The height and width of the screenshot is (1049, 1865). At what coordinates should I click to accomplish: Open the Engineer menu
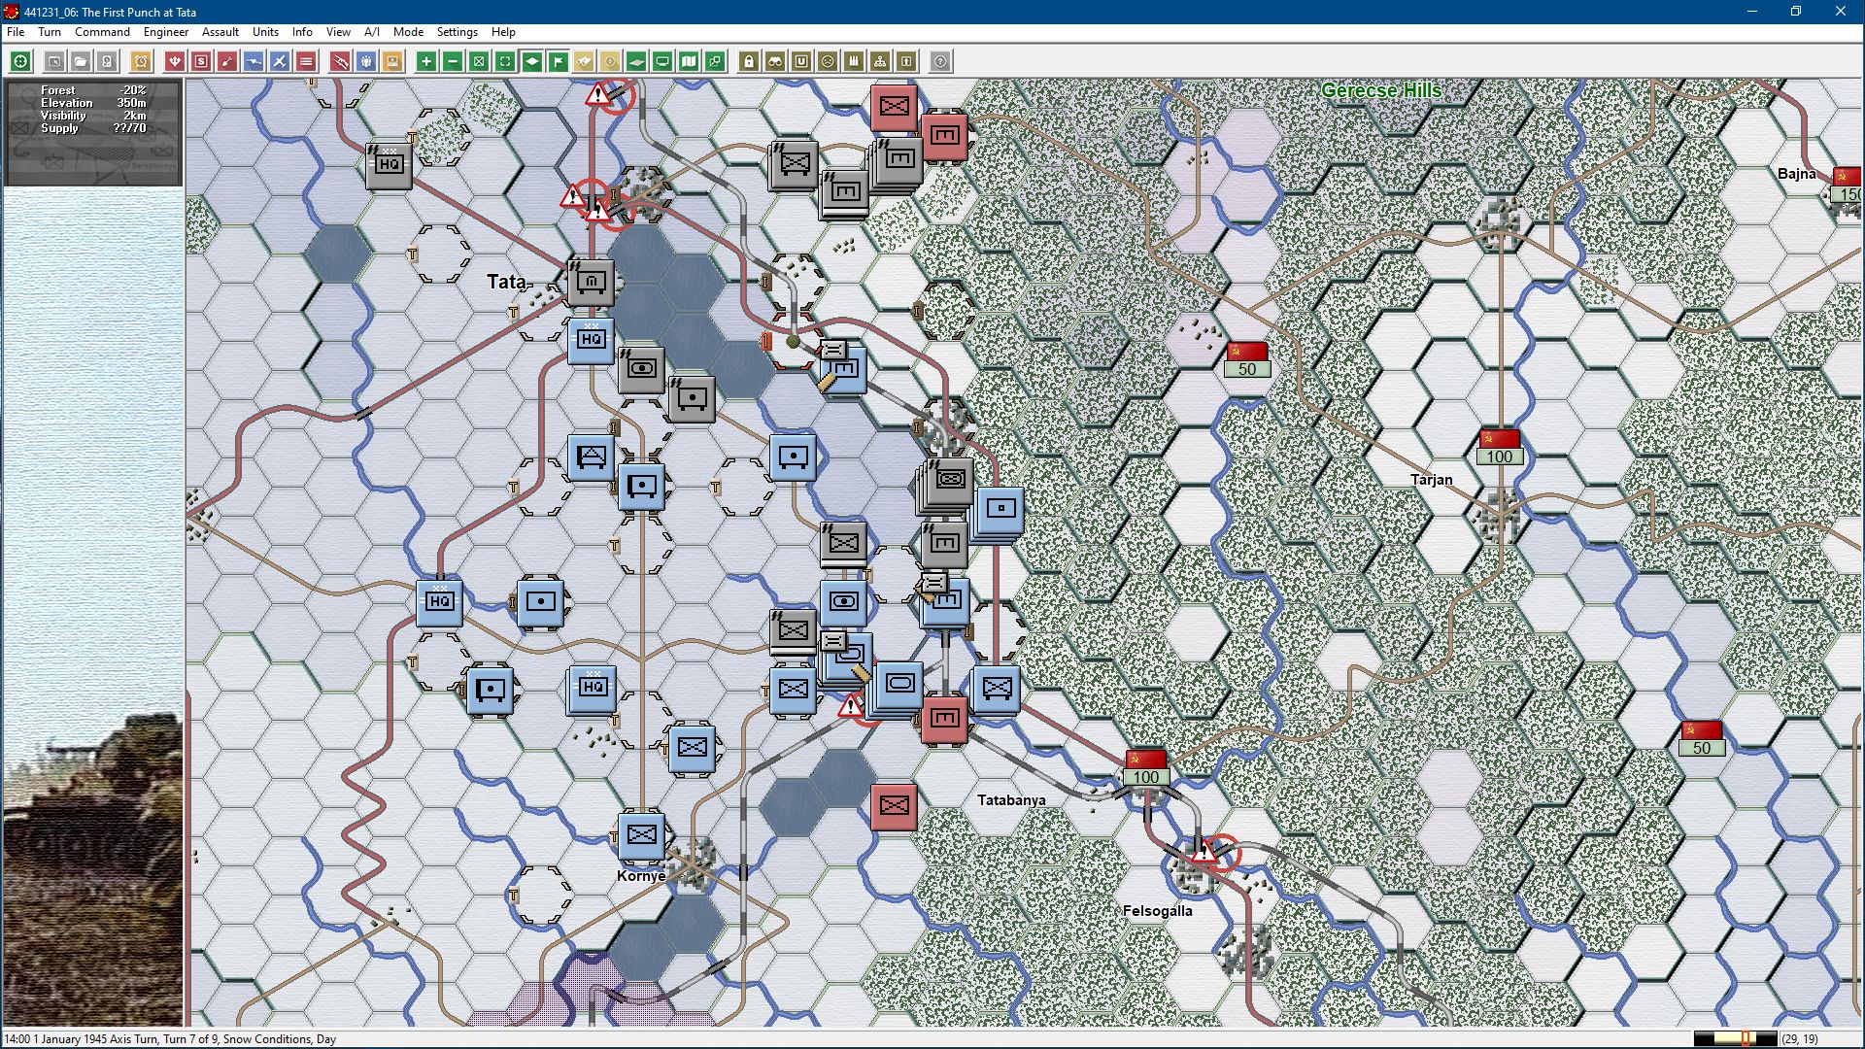point(166,32)
